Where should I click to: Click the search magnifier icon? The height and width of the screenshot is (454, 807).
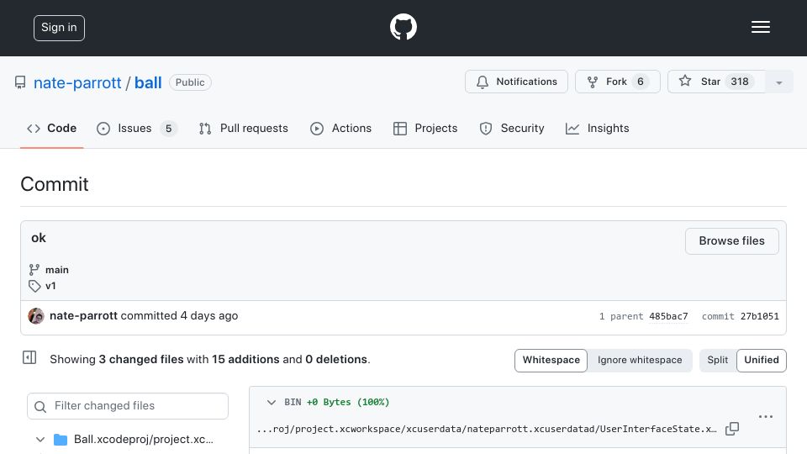coord(40,406)
